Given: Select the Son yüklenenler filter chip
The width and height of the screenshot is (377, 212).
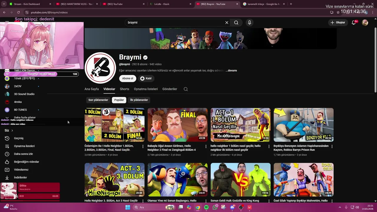Looking at the screenshot, I should click(98, 100).
